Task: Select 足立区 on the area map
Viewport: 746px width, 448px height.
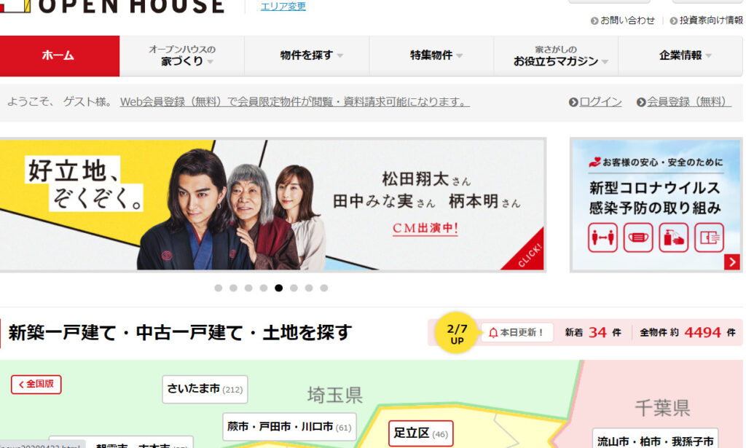Action: (420, 433)
